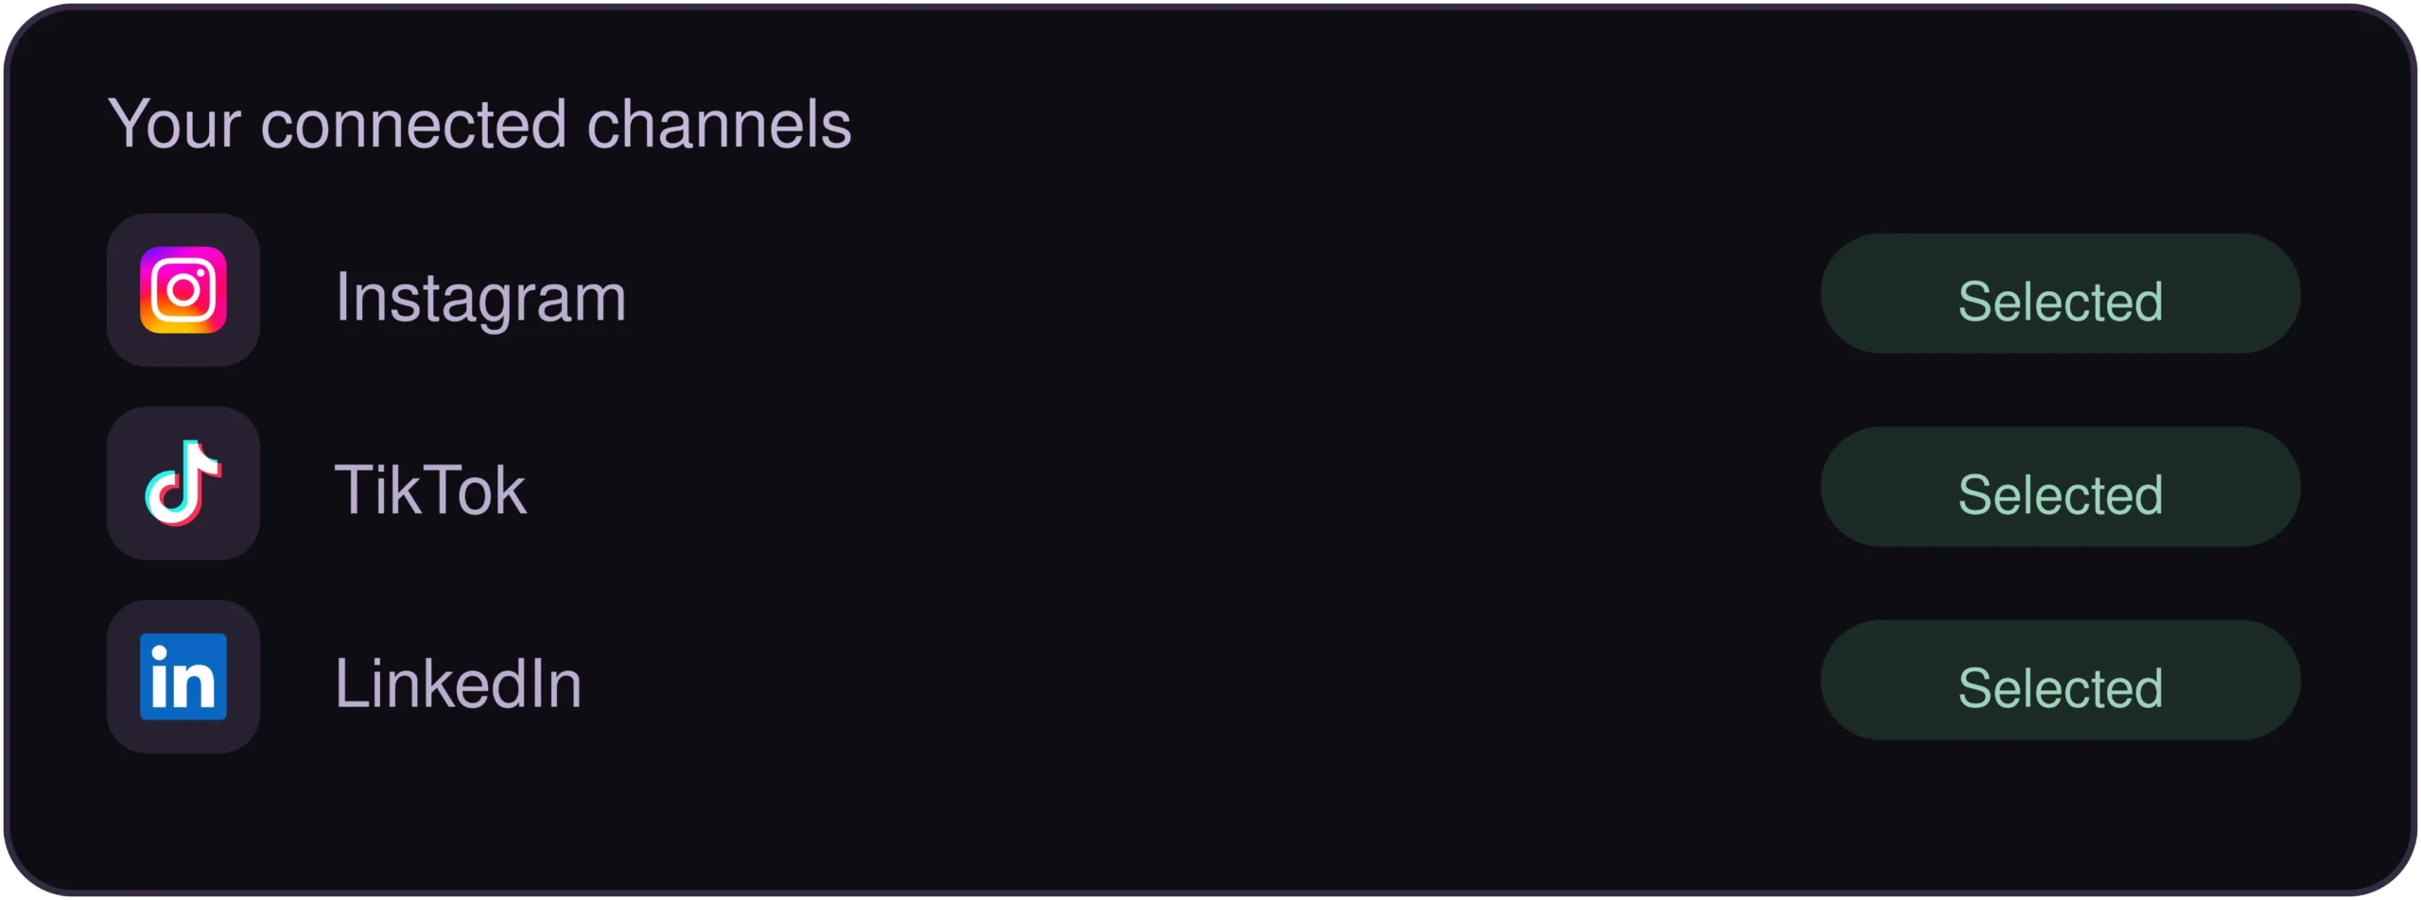Click the Instagram channel name

click(x=480, y=298)
